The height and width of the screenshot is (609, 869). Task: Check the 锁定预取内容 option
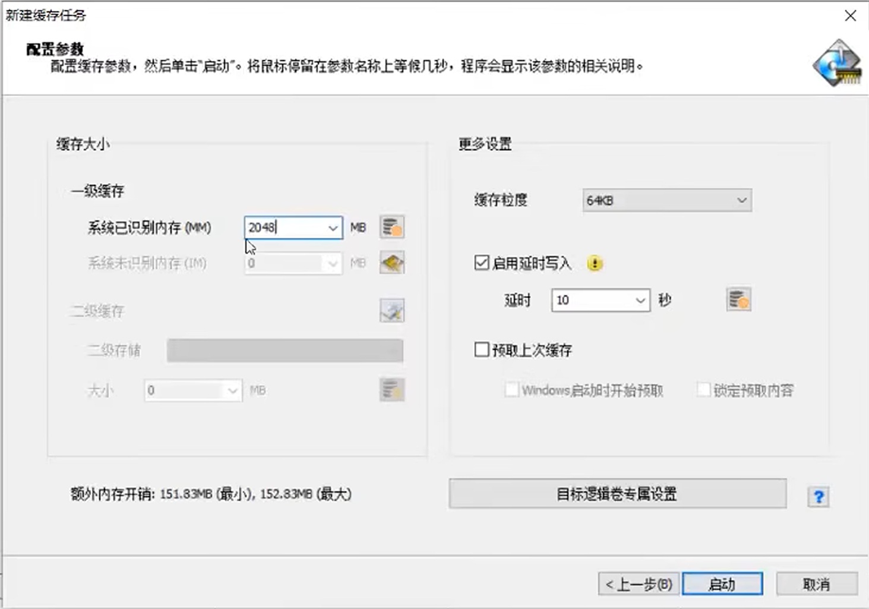click(704, 390)
